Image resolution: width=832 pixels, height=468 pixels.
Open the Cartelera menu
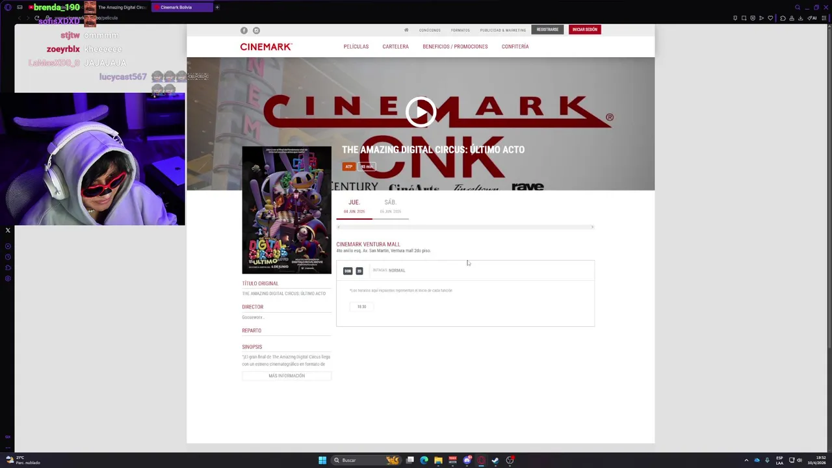click(x=395, y=47)
